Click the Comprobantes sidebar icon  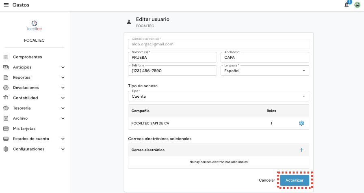pyautogui.click(x=6, y=57)
